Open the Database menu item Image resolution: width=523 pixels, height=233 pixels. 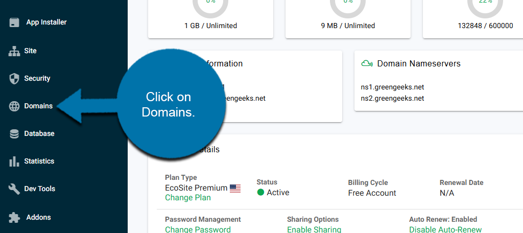point(39,134)
